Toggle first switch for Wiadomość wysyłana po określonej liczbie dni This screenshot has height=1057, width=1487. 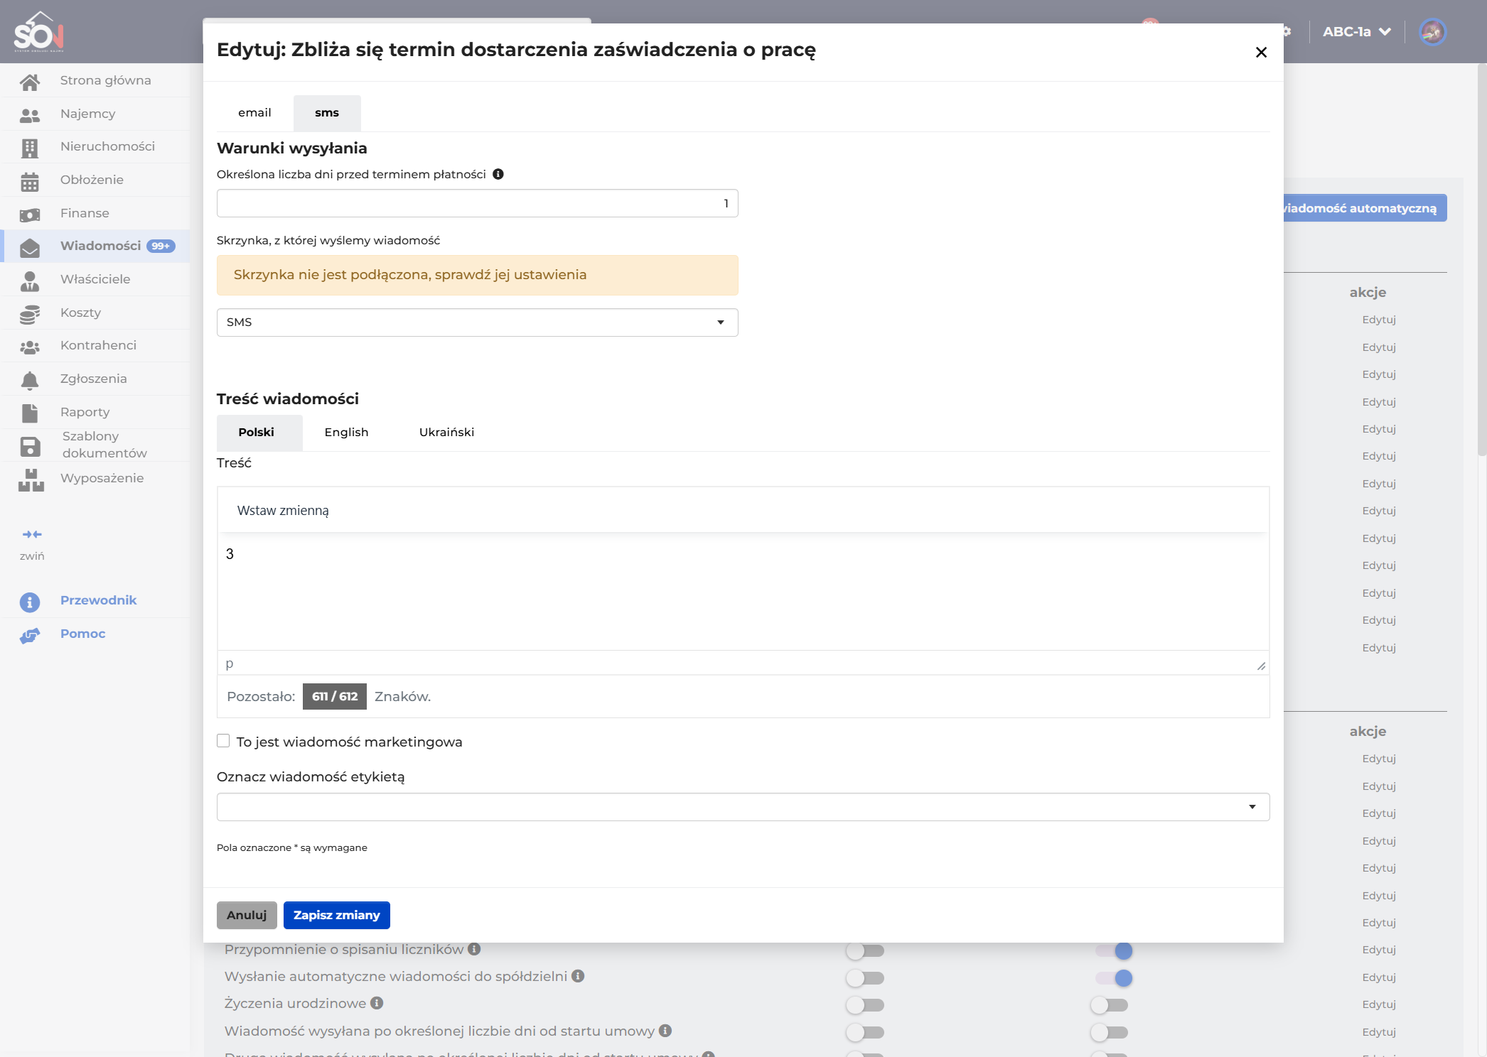tap(865, 1032)
